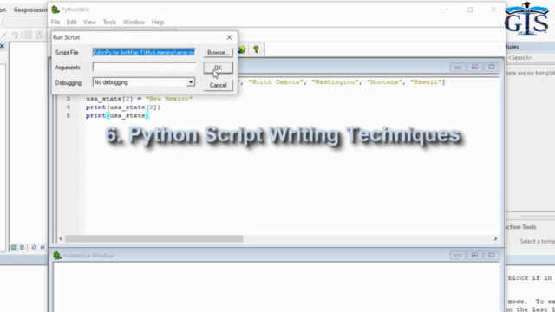
Task: Click the PythonWin title bar app icon
Action: tap(55, 10)
